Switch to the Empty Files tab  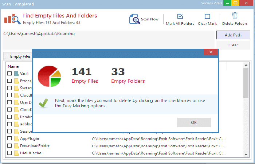(20, 56)
